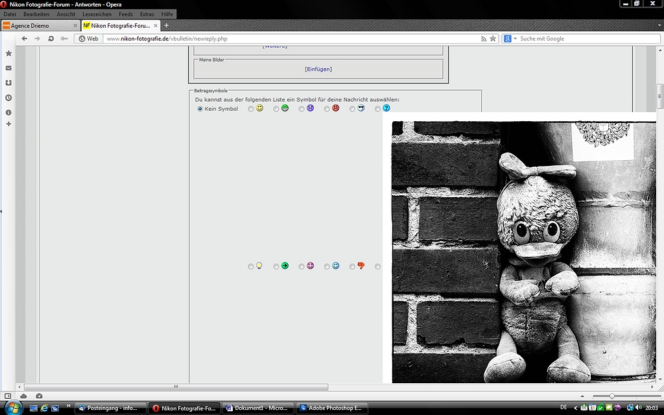Open the Datei menu
664x415 pixels.
10,14
